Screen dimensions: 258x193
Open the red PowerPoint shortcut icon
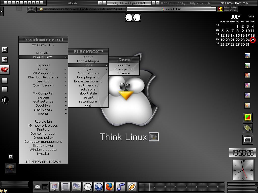[x=247, y=75]
